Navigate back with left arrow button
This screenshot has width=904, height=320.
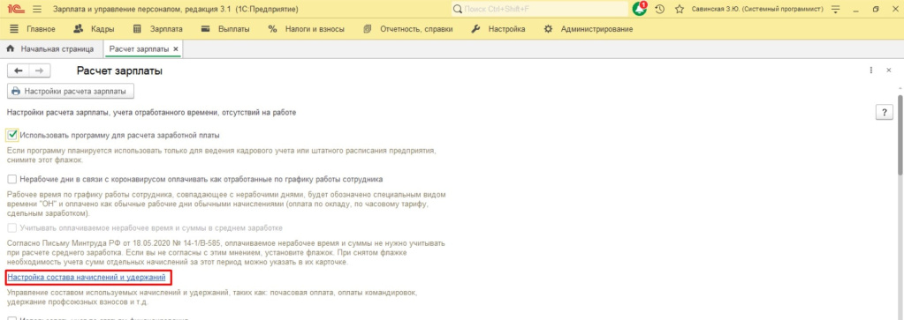[x=18, y=71]
